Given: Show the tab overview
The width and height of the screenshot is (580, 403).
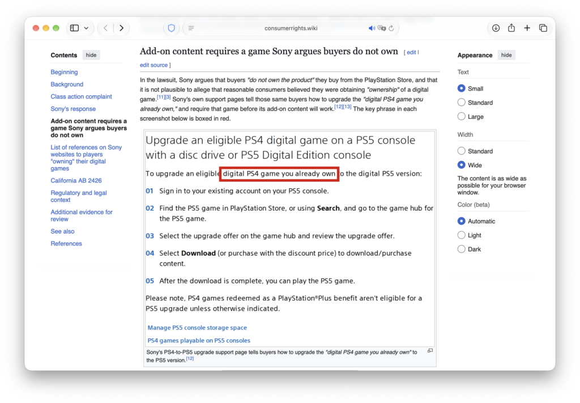Looking at the screenshot, I should pyautogui.click(x=543, y=28).
